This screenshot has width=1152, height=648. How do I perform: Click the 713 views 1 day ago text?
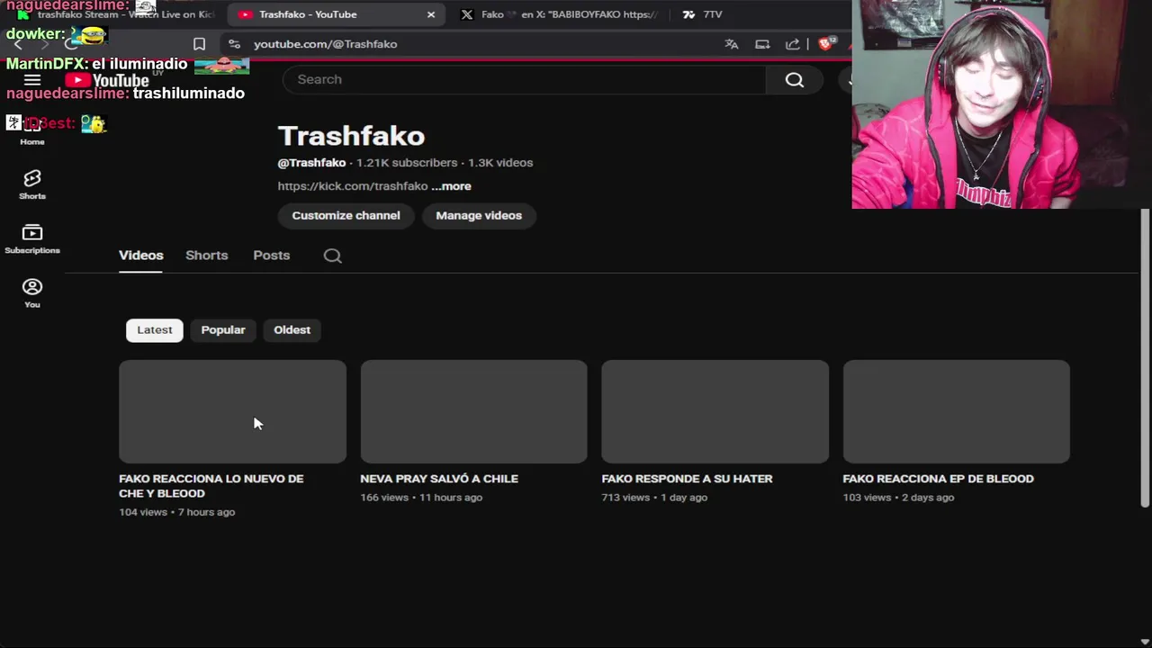coord(654,498)
